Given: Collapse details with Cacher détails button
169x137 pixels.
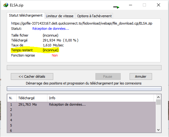Looking at the screenshot, I should [32, 76].
